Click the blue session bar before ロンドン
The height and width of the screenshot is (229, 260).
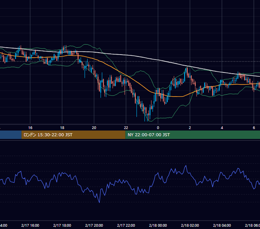click(11, 135)
